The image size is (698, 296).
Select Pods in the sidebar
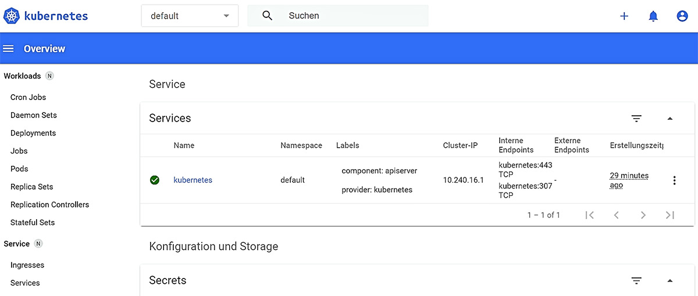point(19,169)
